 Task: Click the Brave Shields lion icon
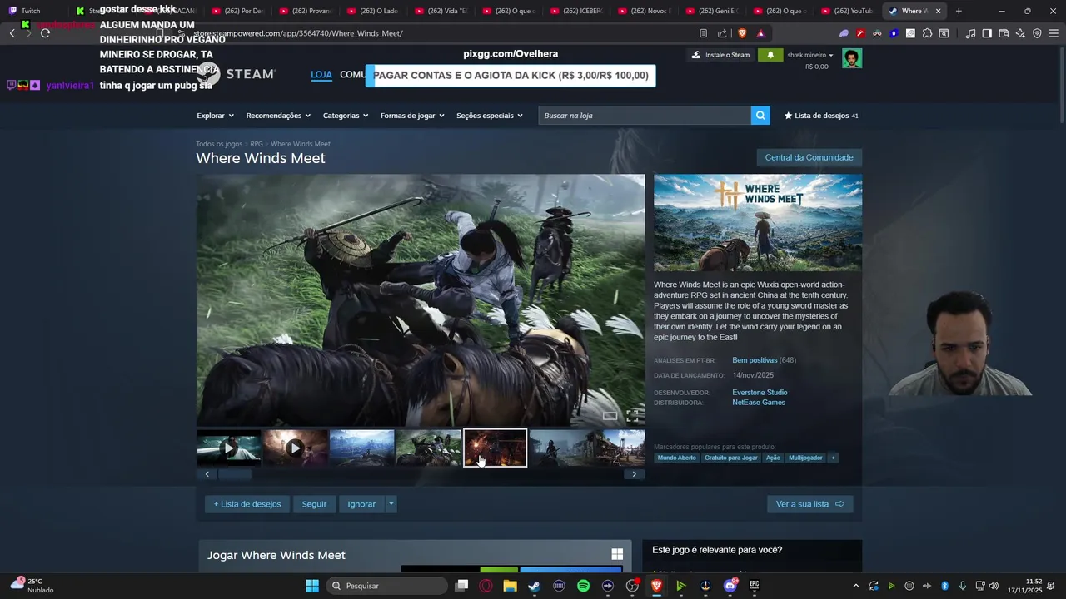pyautogui.click(x=742, y=33)
